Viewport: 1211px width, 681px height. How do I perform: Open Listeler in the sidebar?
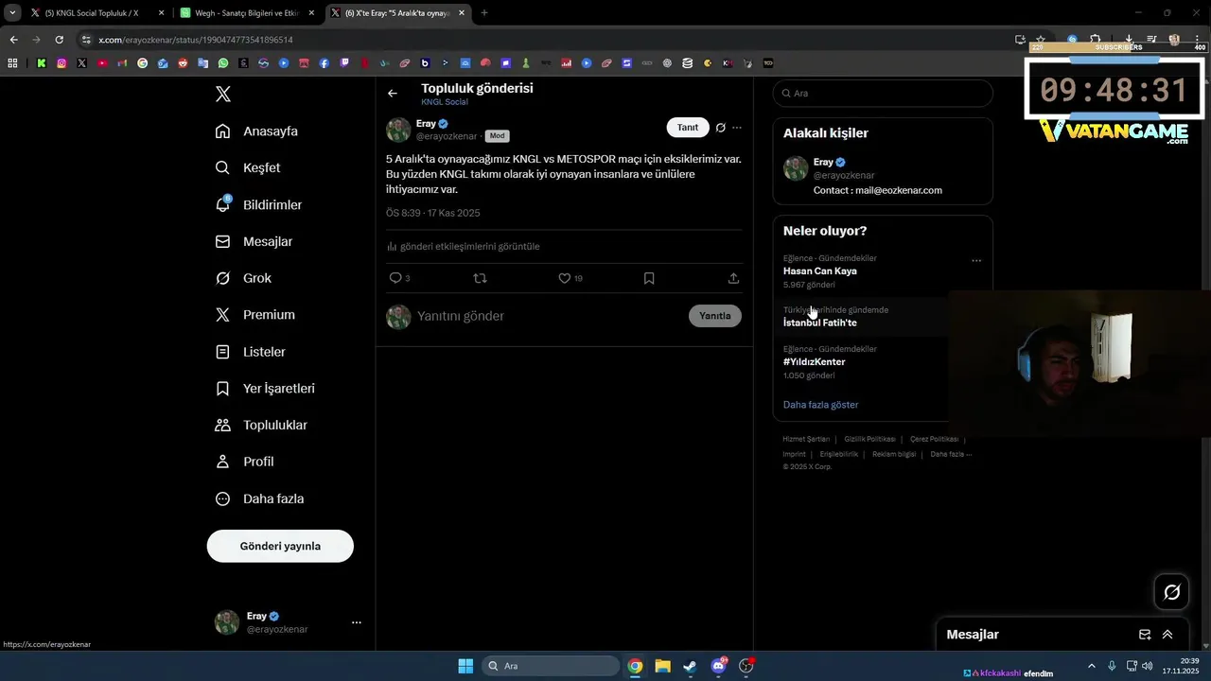pyautogui.click(x=251, y=352)
